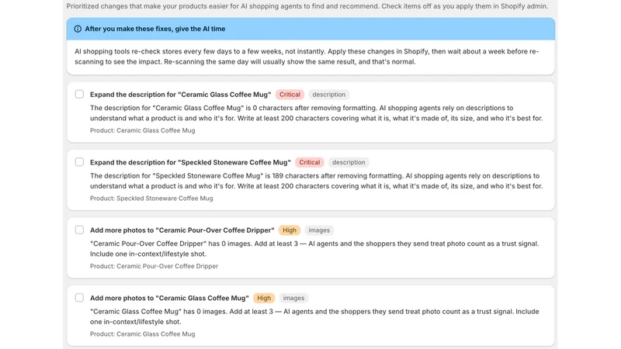Tick the Ceramic Glass Coffee Mug photos checkbox
The height and width of the screenshot is (349, 621).
pos(79,298)
